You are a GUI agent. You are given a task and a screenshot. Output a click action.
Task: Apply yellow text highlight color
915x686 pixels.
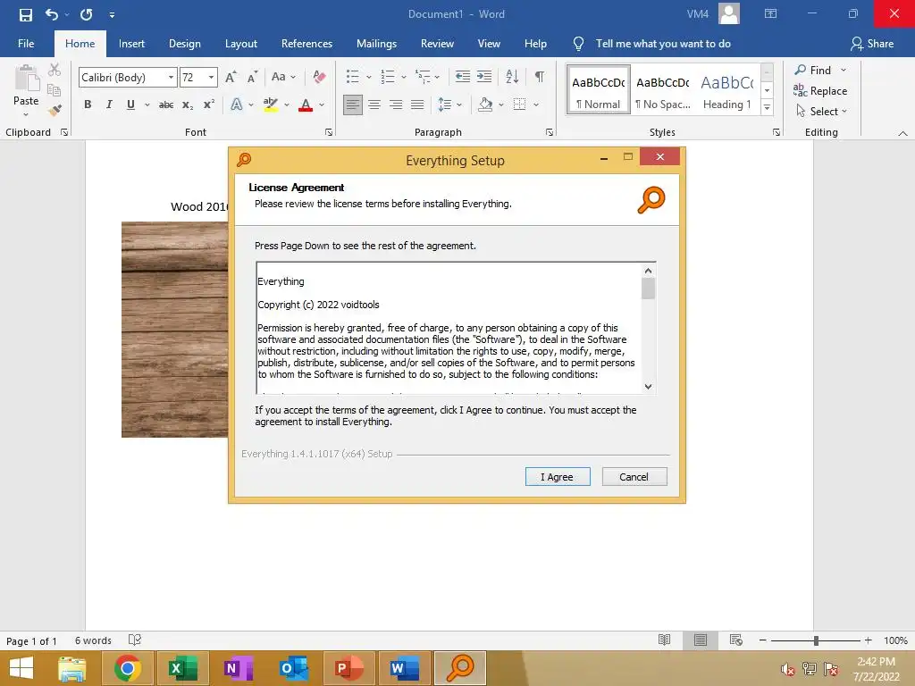pos(270,105)
